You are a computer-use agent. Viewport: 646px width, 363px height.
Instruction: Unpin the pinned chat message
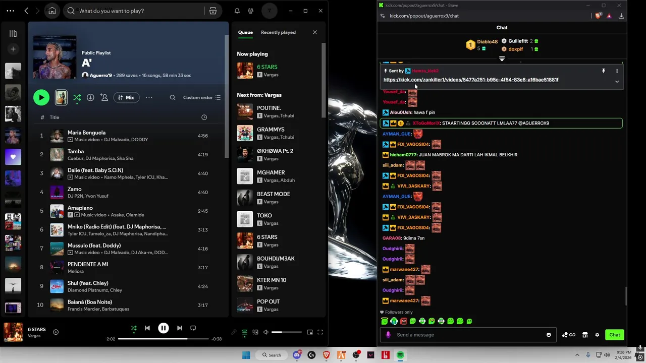click(x=603, y=71)
